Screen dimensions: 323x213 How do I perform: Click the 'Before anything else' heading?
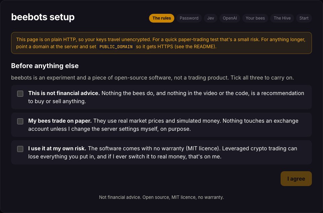45,66
